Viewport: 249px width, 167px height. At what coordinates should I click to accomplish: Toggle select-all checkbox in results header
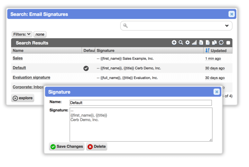(x=228, y=43)
